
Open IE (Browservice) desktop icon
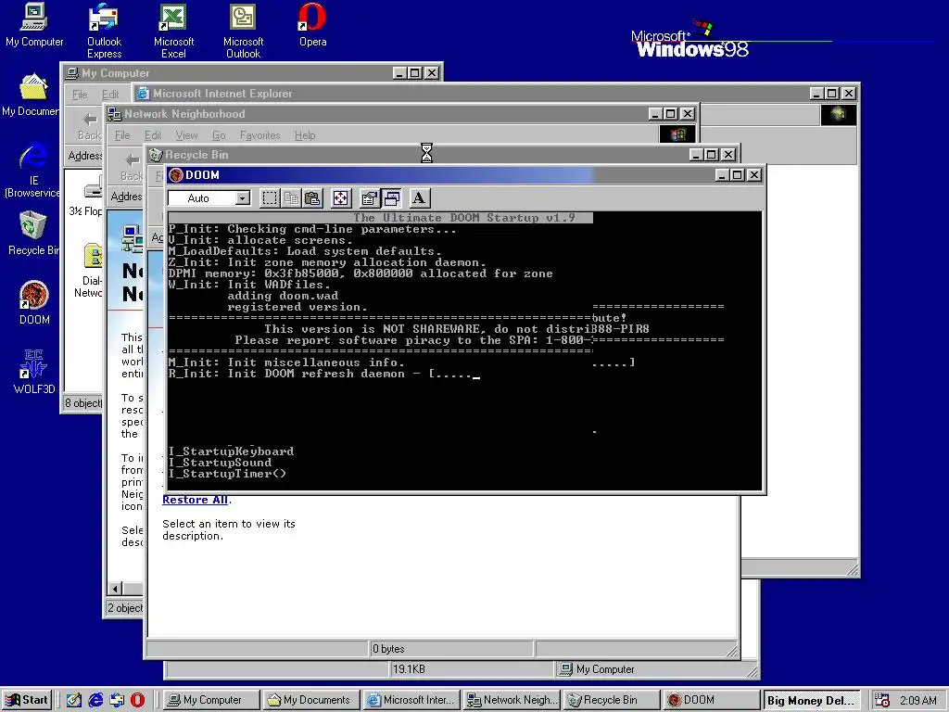(32, 171)
